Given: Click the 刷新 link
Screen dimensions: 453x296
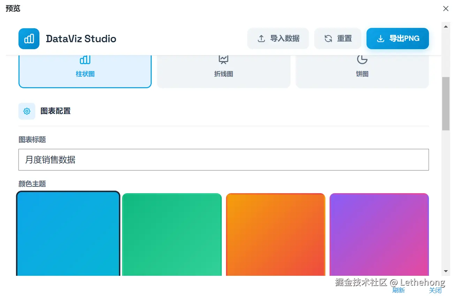Looking at the screenshot, I should (398, 290).
